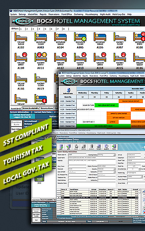Select occupied room A104 bed icon
The height and width of the screenshot is (231, 145).
[60, 37]
